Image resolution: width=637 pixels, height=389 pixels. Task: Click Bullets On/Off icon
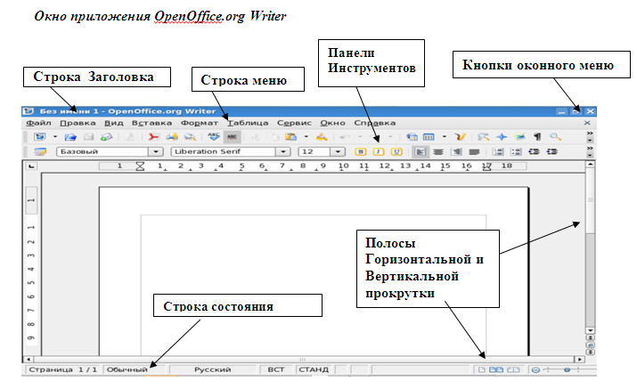[x=516, y=151]
